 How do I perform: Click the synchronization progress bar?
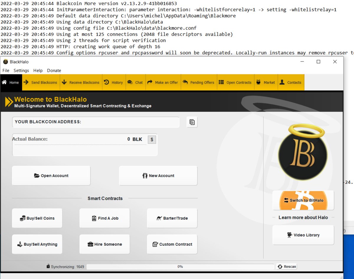(x=180, y=267)
